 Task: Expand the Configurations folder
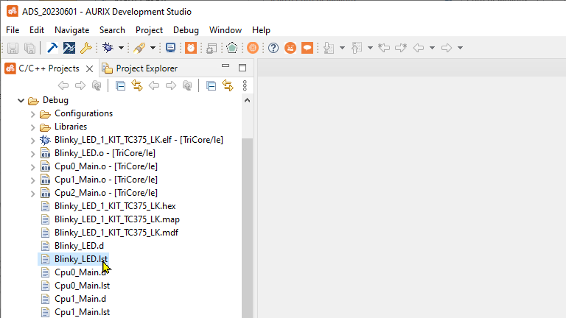point(33,114)
